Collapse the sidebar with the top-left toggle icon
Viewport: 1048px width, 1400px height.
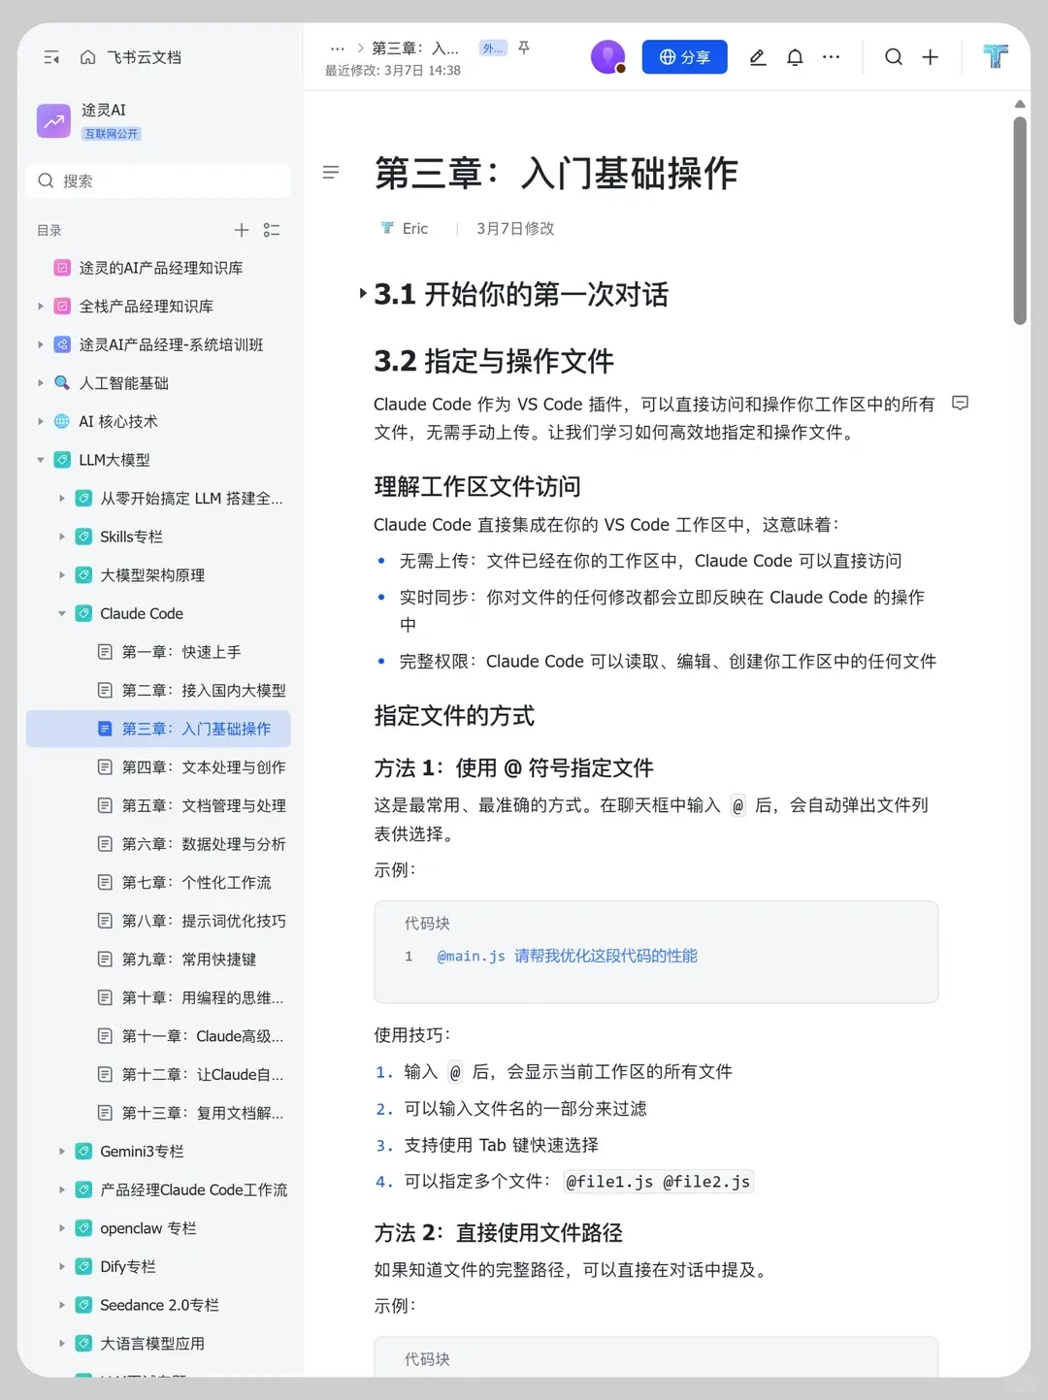51,57
